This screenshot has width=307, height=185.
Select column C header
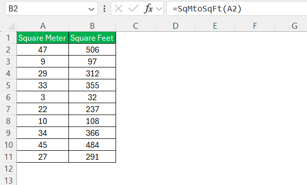point(136,26)
